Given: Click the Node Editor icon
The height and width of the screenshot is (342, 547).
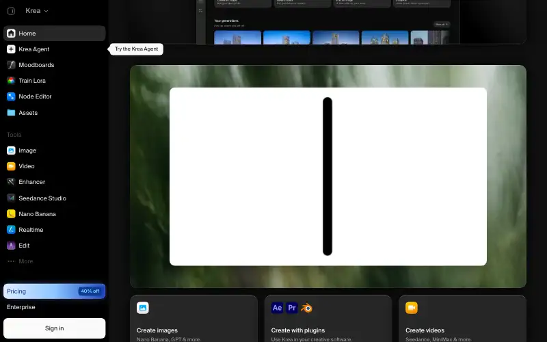Looking at the screenshot, I should [x=11, y=96].
